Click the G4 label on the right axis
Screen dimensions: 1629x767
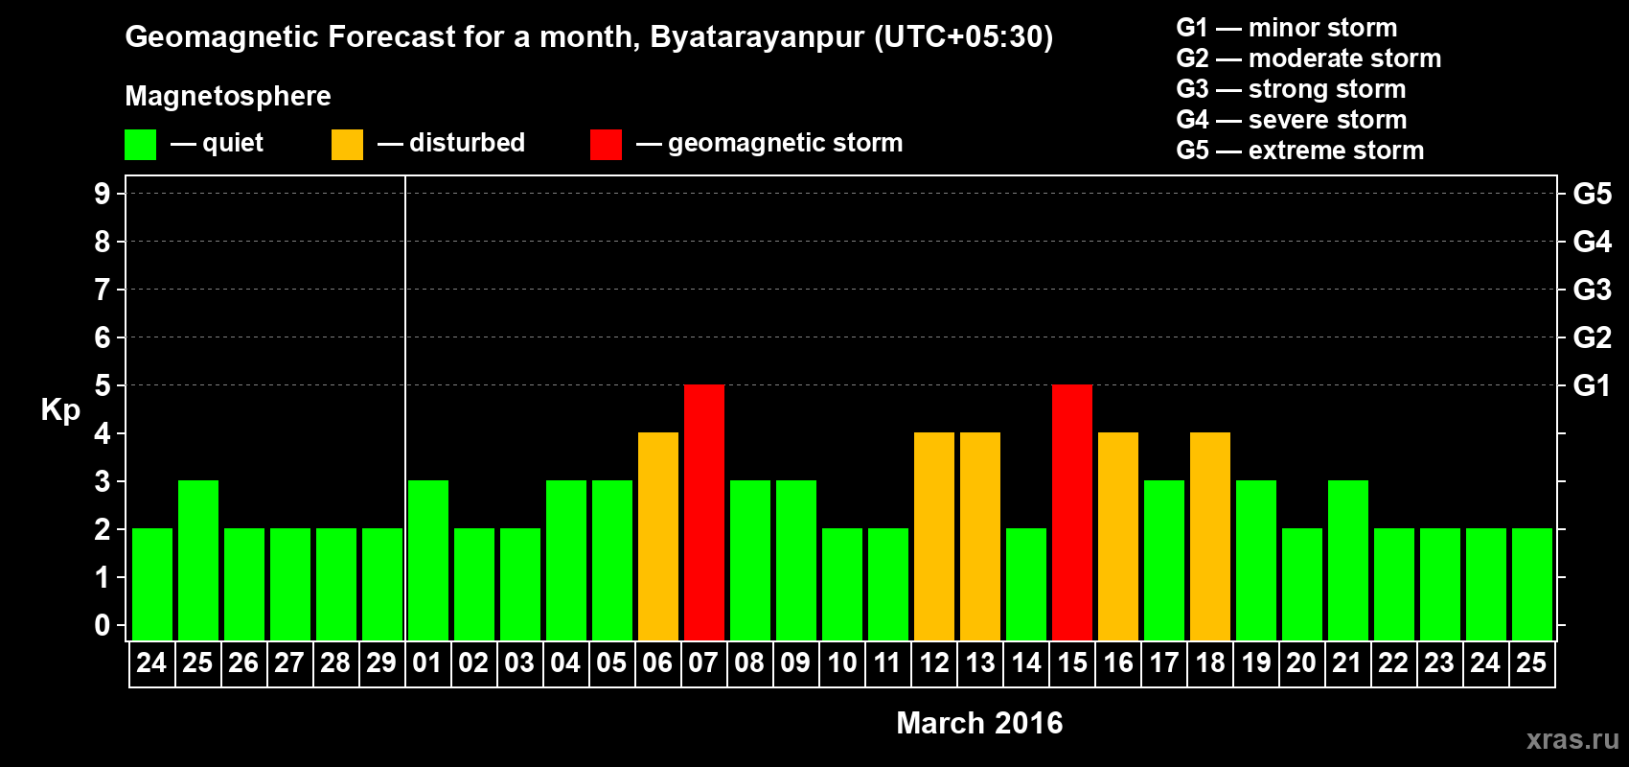pos(1593,242)
